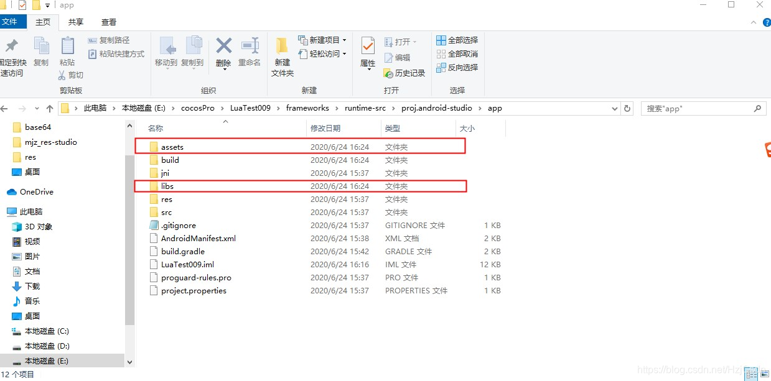This screenshot has width=771, height=381.
Task: Open the Help question mark
Action: (x=765, y=22)
